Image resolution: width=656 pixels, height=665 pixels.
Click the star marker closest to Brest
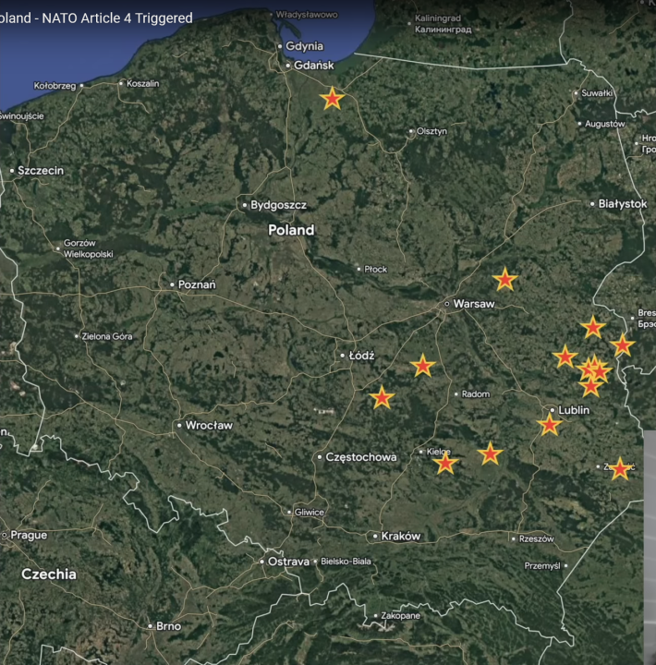click(x=622, y=345)
